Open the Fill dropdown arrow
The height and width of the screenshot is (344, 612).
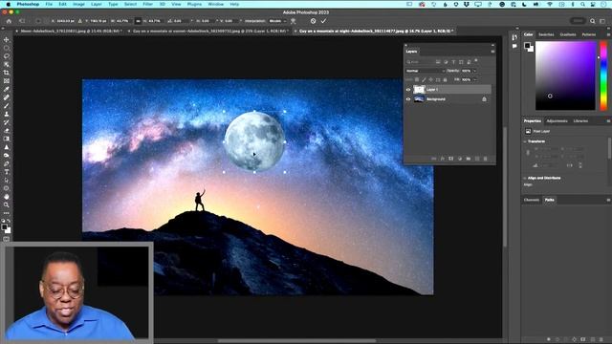[474, 79]
